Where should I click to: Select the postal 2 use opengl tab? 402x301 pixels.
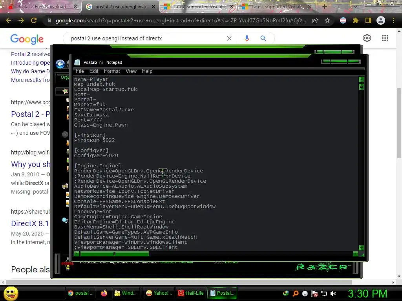(121, 7)
